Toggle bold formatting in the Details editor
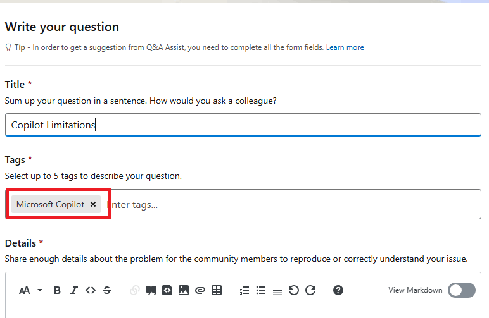This screenshot has height=318, width=489. [x=57, y=290]
